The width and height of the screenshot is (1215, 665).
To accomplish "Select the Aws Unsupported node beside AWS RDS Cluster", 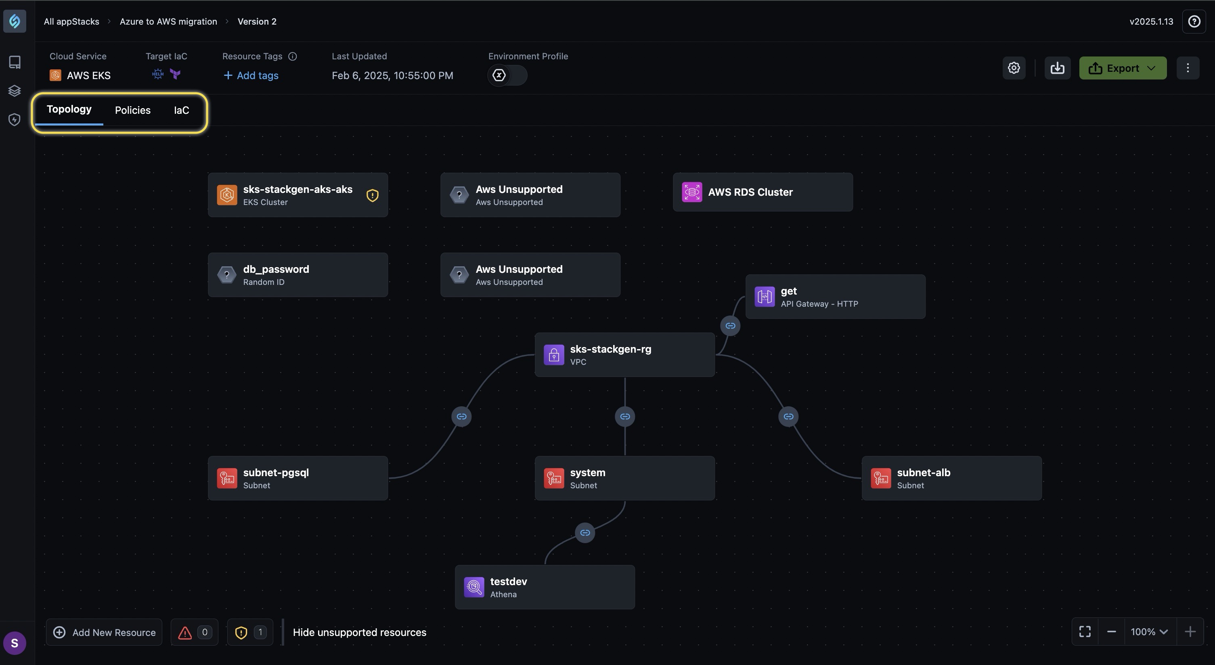I will (530, 195).
